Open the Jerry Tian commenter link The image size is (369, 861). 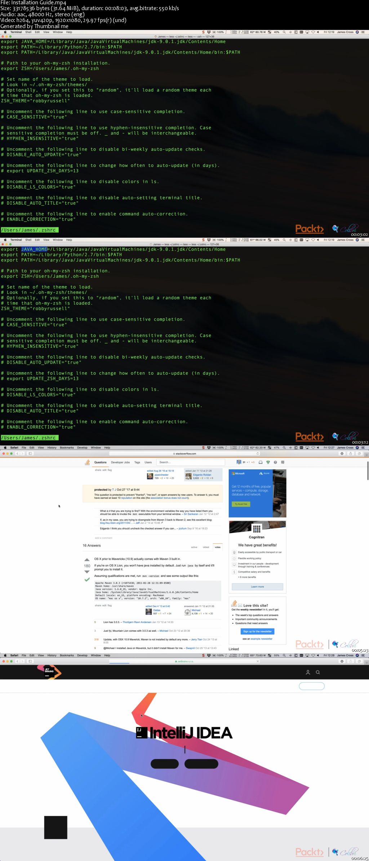click(196, 639)
